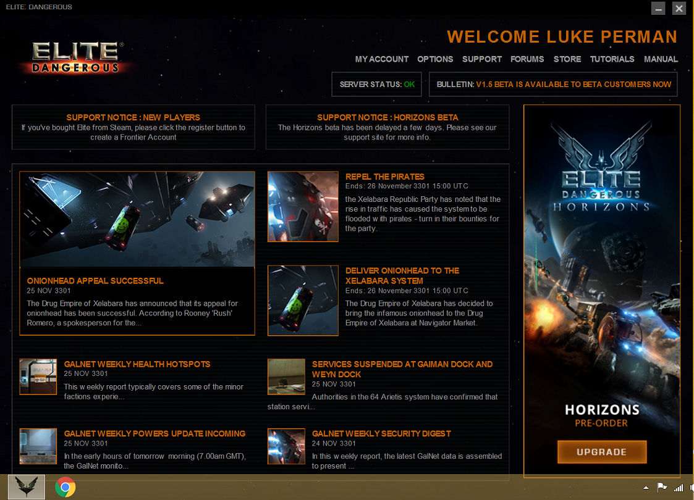Click the Elite Dangerous logo
This screenshot has height=500, width=694.
click(75, 57)
